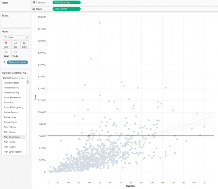Select the SUM(Sales) pill on Rows
The image size is (218, 189).
[x=66, y=9]
